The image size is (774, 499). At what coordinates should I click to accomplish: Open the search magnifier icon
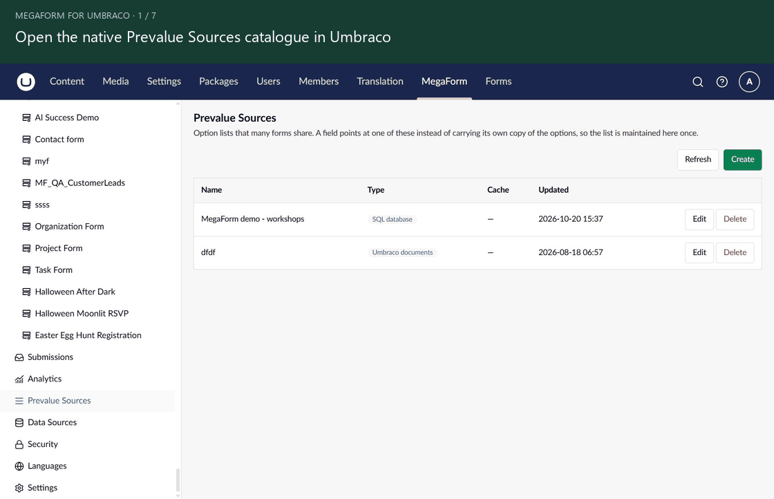coord(697,82)
